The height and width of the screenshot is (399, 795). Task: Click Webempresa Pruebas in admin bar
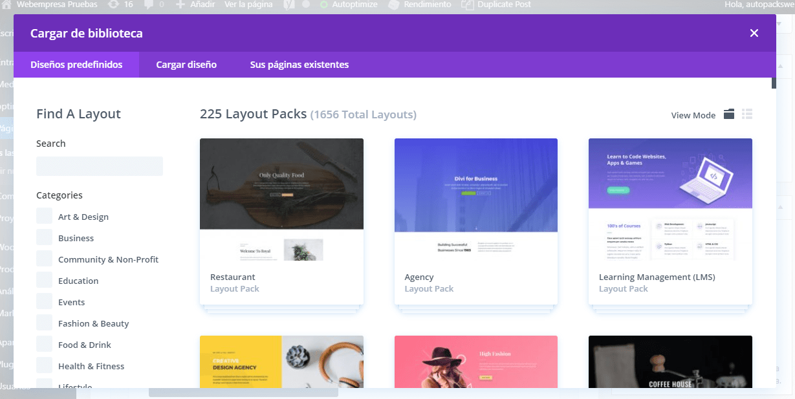pyautogui.click(x=56, y=5)
